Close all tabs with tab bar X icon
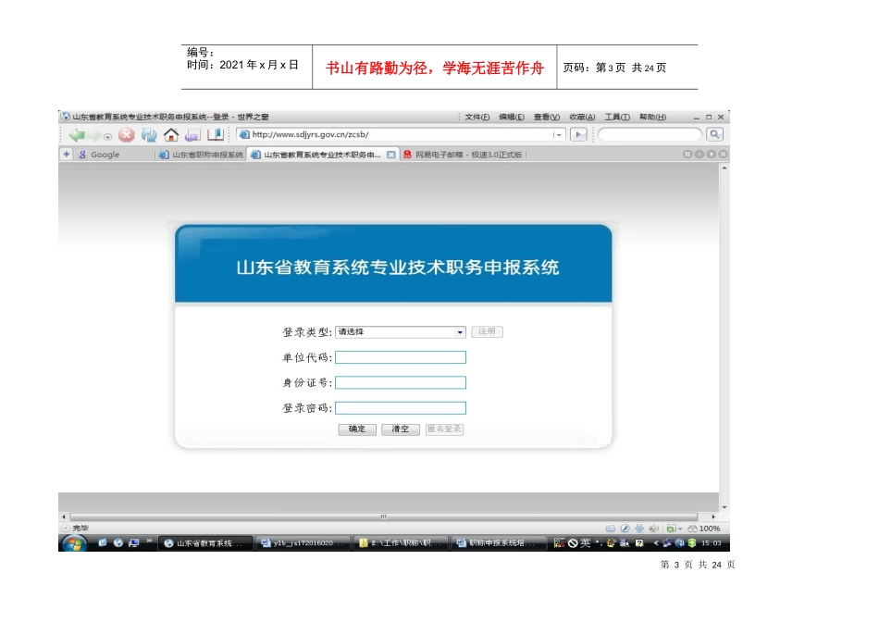This screenshot has height=622, width=879. [x=724, y=154]
